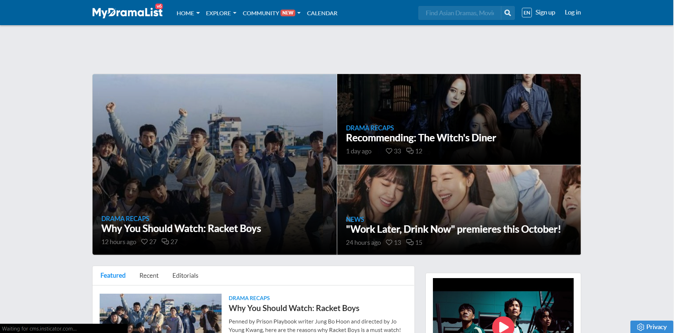Click the heart icon on The Witch's Diner post

389,151
